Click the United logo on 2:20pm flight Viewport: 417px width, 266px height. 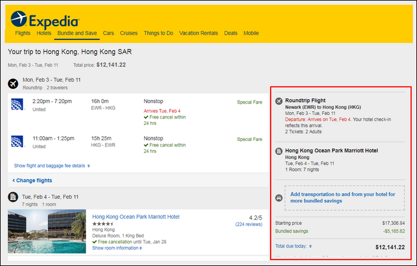pyautogui.click(x=17, y=104)
